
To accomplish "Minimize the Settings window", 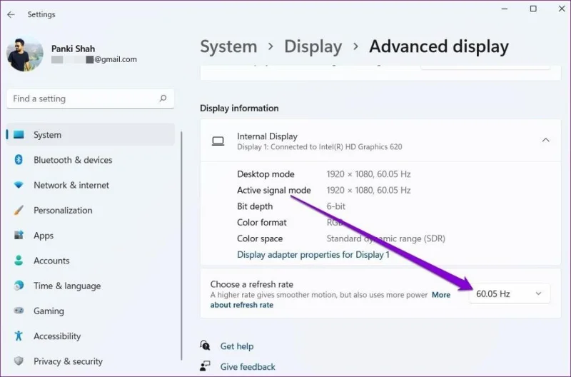I will click(x=505, y=9).
